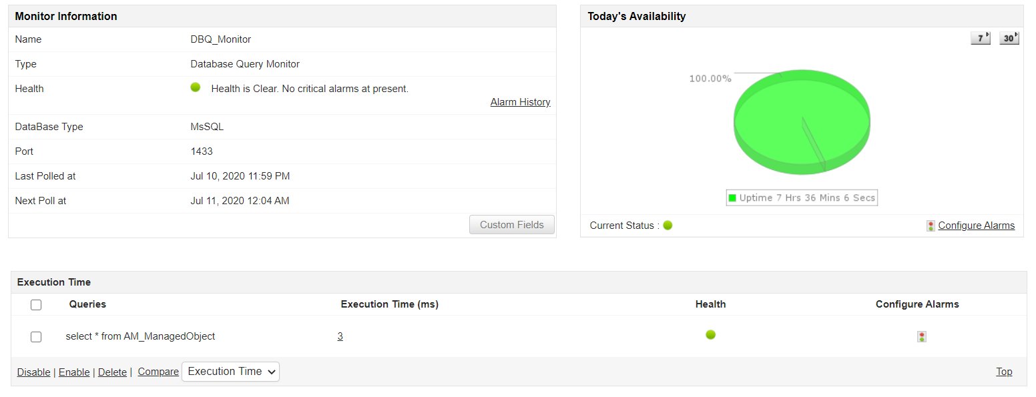This screenshot has height=397, width=1036.
Task: Click green uptime legend swatch
Action: click(x=732, y=198)
